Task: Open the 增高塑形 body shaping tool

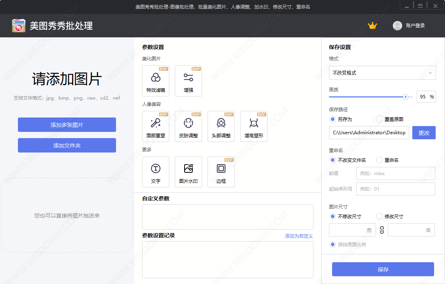Action: point(254,126)
